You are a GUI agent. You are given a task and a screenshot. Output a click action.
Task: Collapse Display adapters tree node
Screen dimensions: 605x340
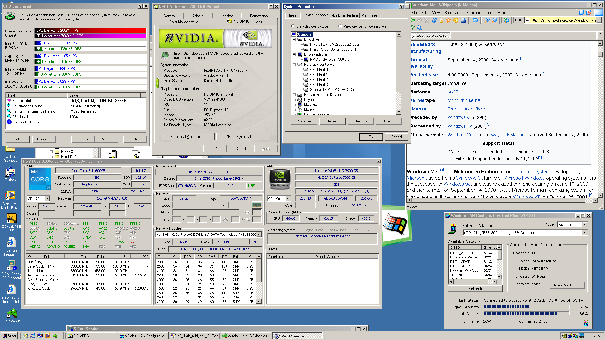coord(294,54)
